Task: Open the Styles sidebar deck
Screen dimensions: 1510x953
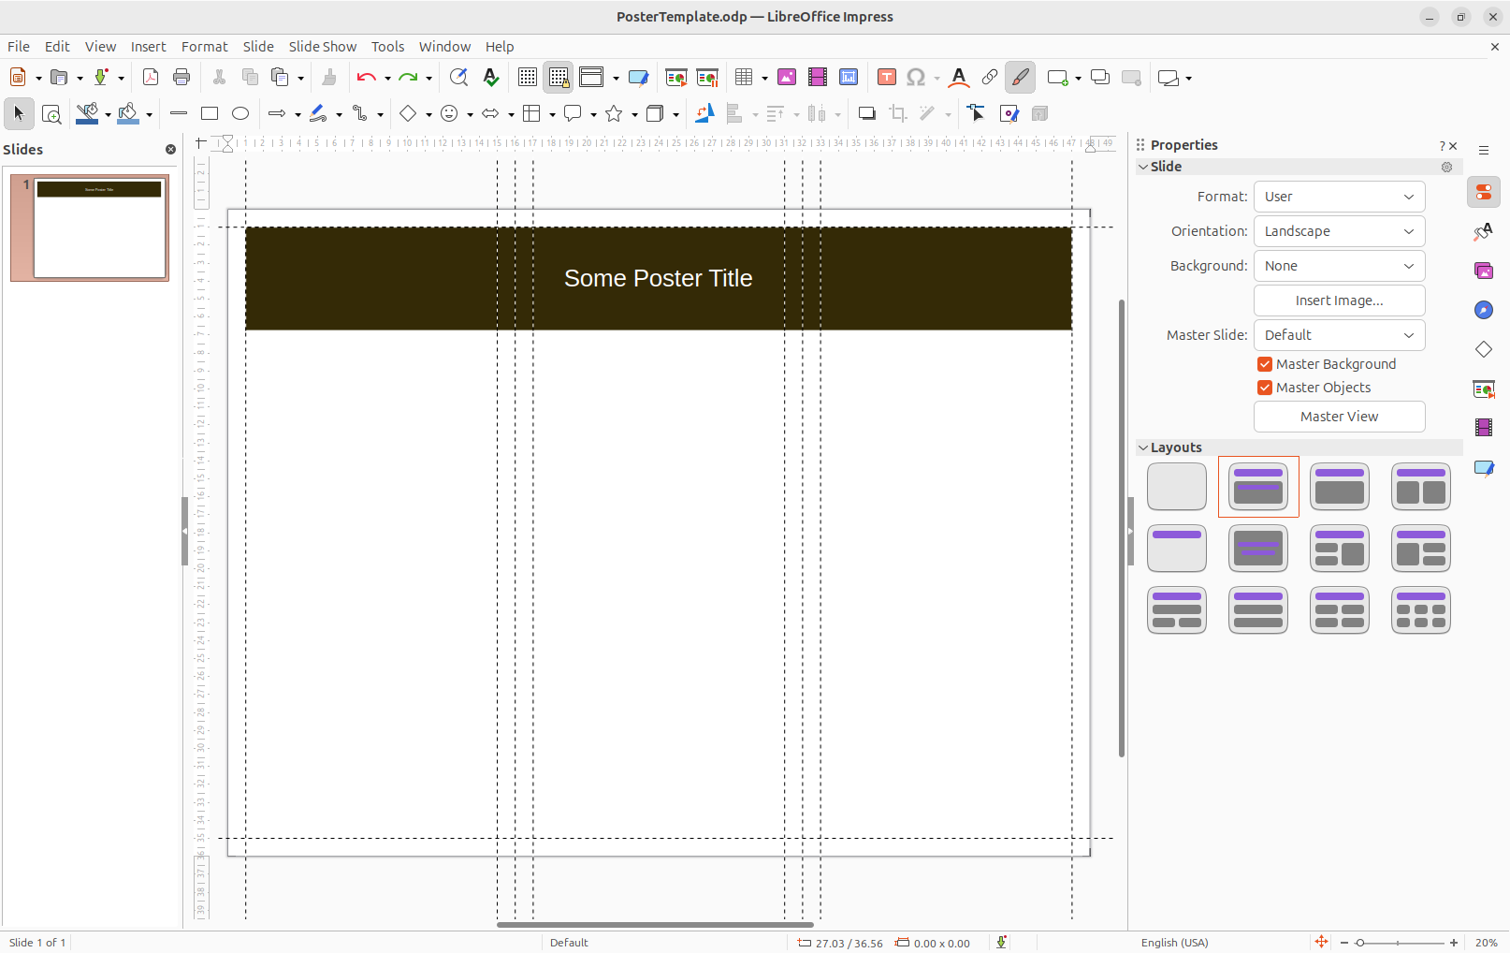Action: point(1484,231)
